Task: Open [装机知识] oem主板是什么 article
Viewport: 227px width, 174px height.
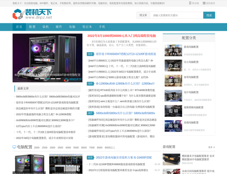Action: (x=119, y=101)
